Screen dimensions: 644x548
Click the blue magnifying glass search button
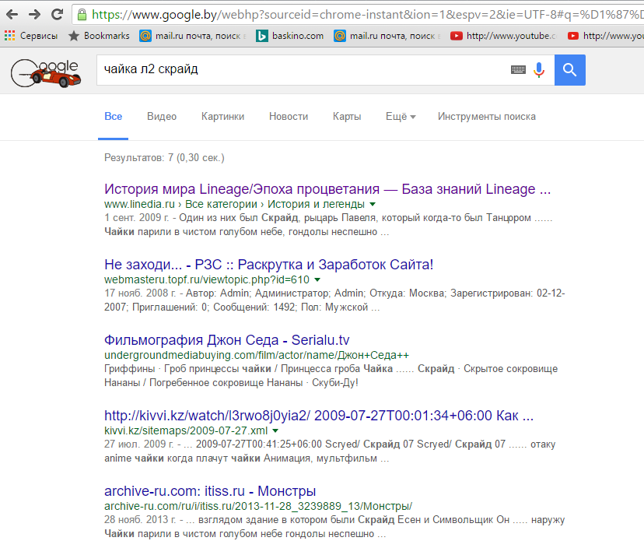(x=569, y=70)
